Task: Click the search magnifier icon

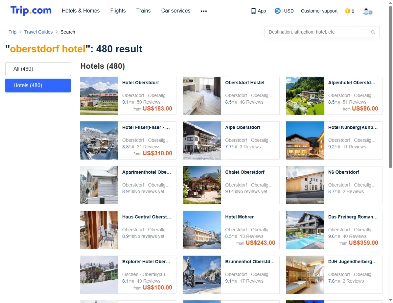Action: [373, 32]
